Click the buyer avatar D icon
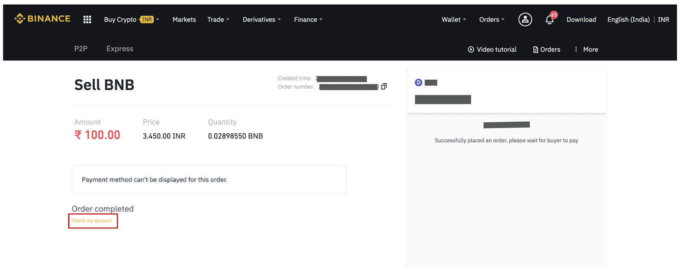683x268 pixels. (x=418, y=83)
